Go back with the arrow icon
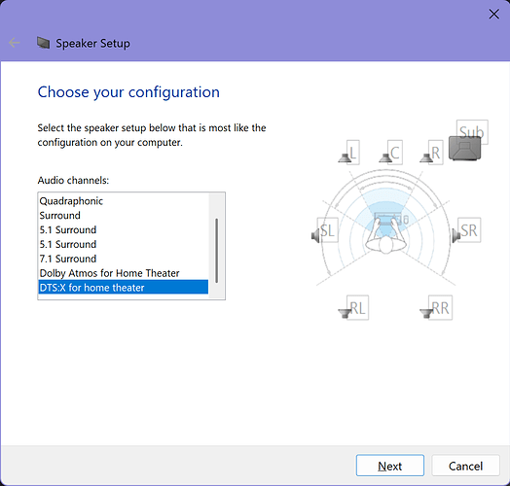510x486 pixels. pos(15,43)
